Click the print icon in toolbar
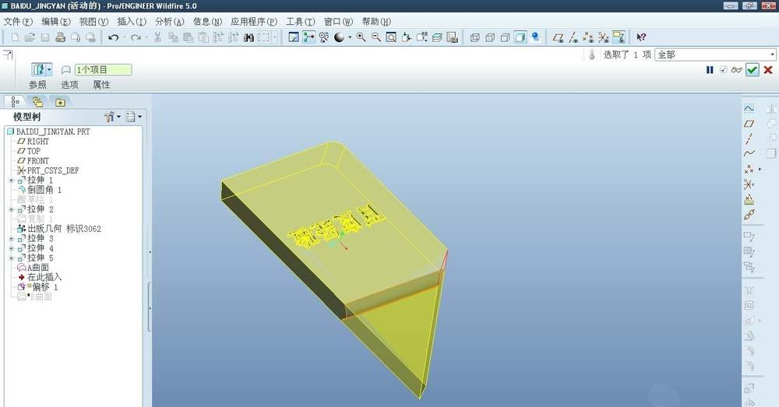 [60, 37]
